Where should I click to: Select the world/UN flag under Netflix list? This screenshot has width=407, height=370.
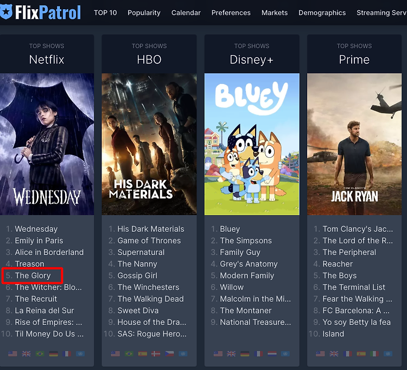click(x=80, y=354)
